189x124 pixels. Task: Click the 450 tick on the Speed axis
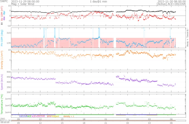tap(9, 77)
